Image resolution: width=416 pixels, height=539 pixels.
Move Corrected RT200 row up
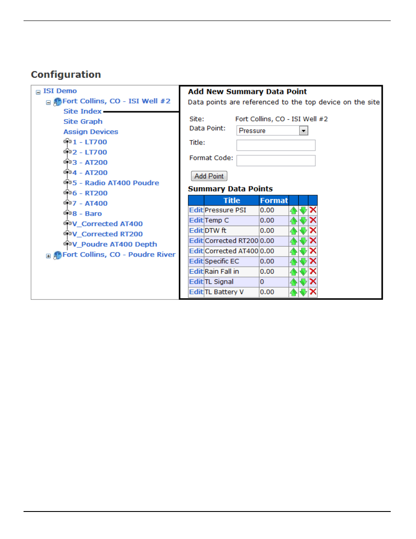293,241
